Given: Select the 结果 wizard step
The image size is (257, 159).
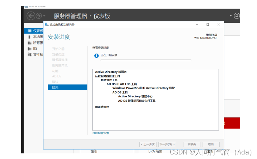Looking at the screenshot, I should pos(68,87).
